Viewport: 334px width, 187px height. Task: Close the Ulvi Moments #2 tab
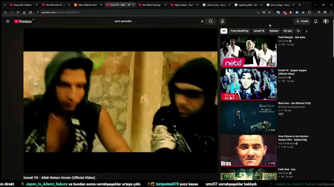[69, 5]
